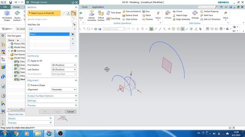
Task: Open Chrome from taskbar
Action: point(16,134)
